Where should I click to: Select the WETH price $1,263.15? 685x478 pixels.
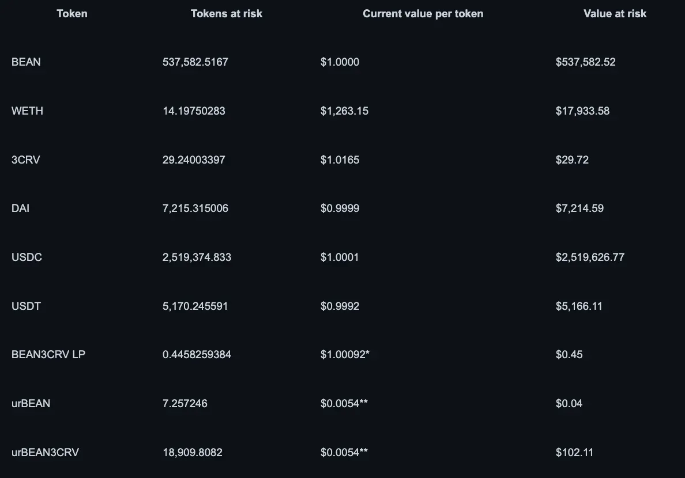point(344,111)
